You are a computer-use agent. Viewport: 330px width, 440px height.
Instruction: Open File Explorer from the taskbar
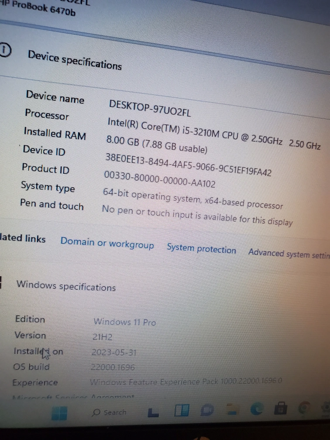(230, 410)
